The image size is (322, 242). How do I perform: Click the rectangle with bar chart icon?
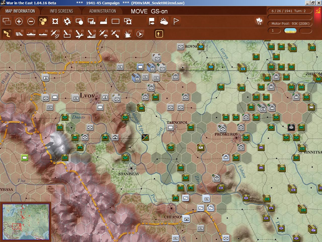click(x=91, y=21)
